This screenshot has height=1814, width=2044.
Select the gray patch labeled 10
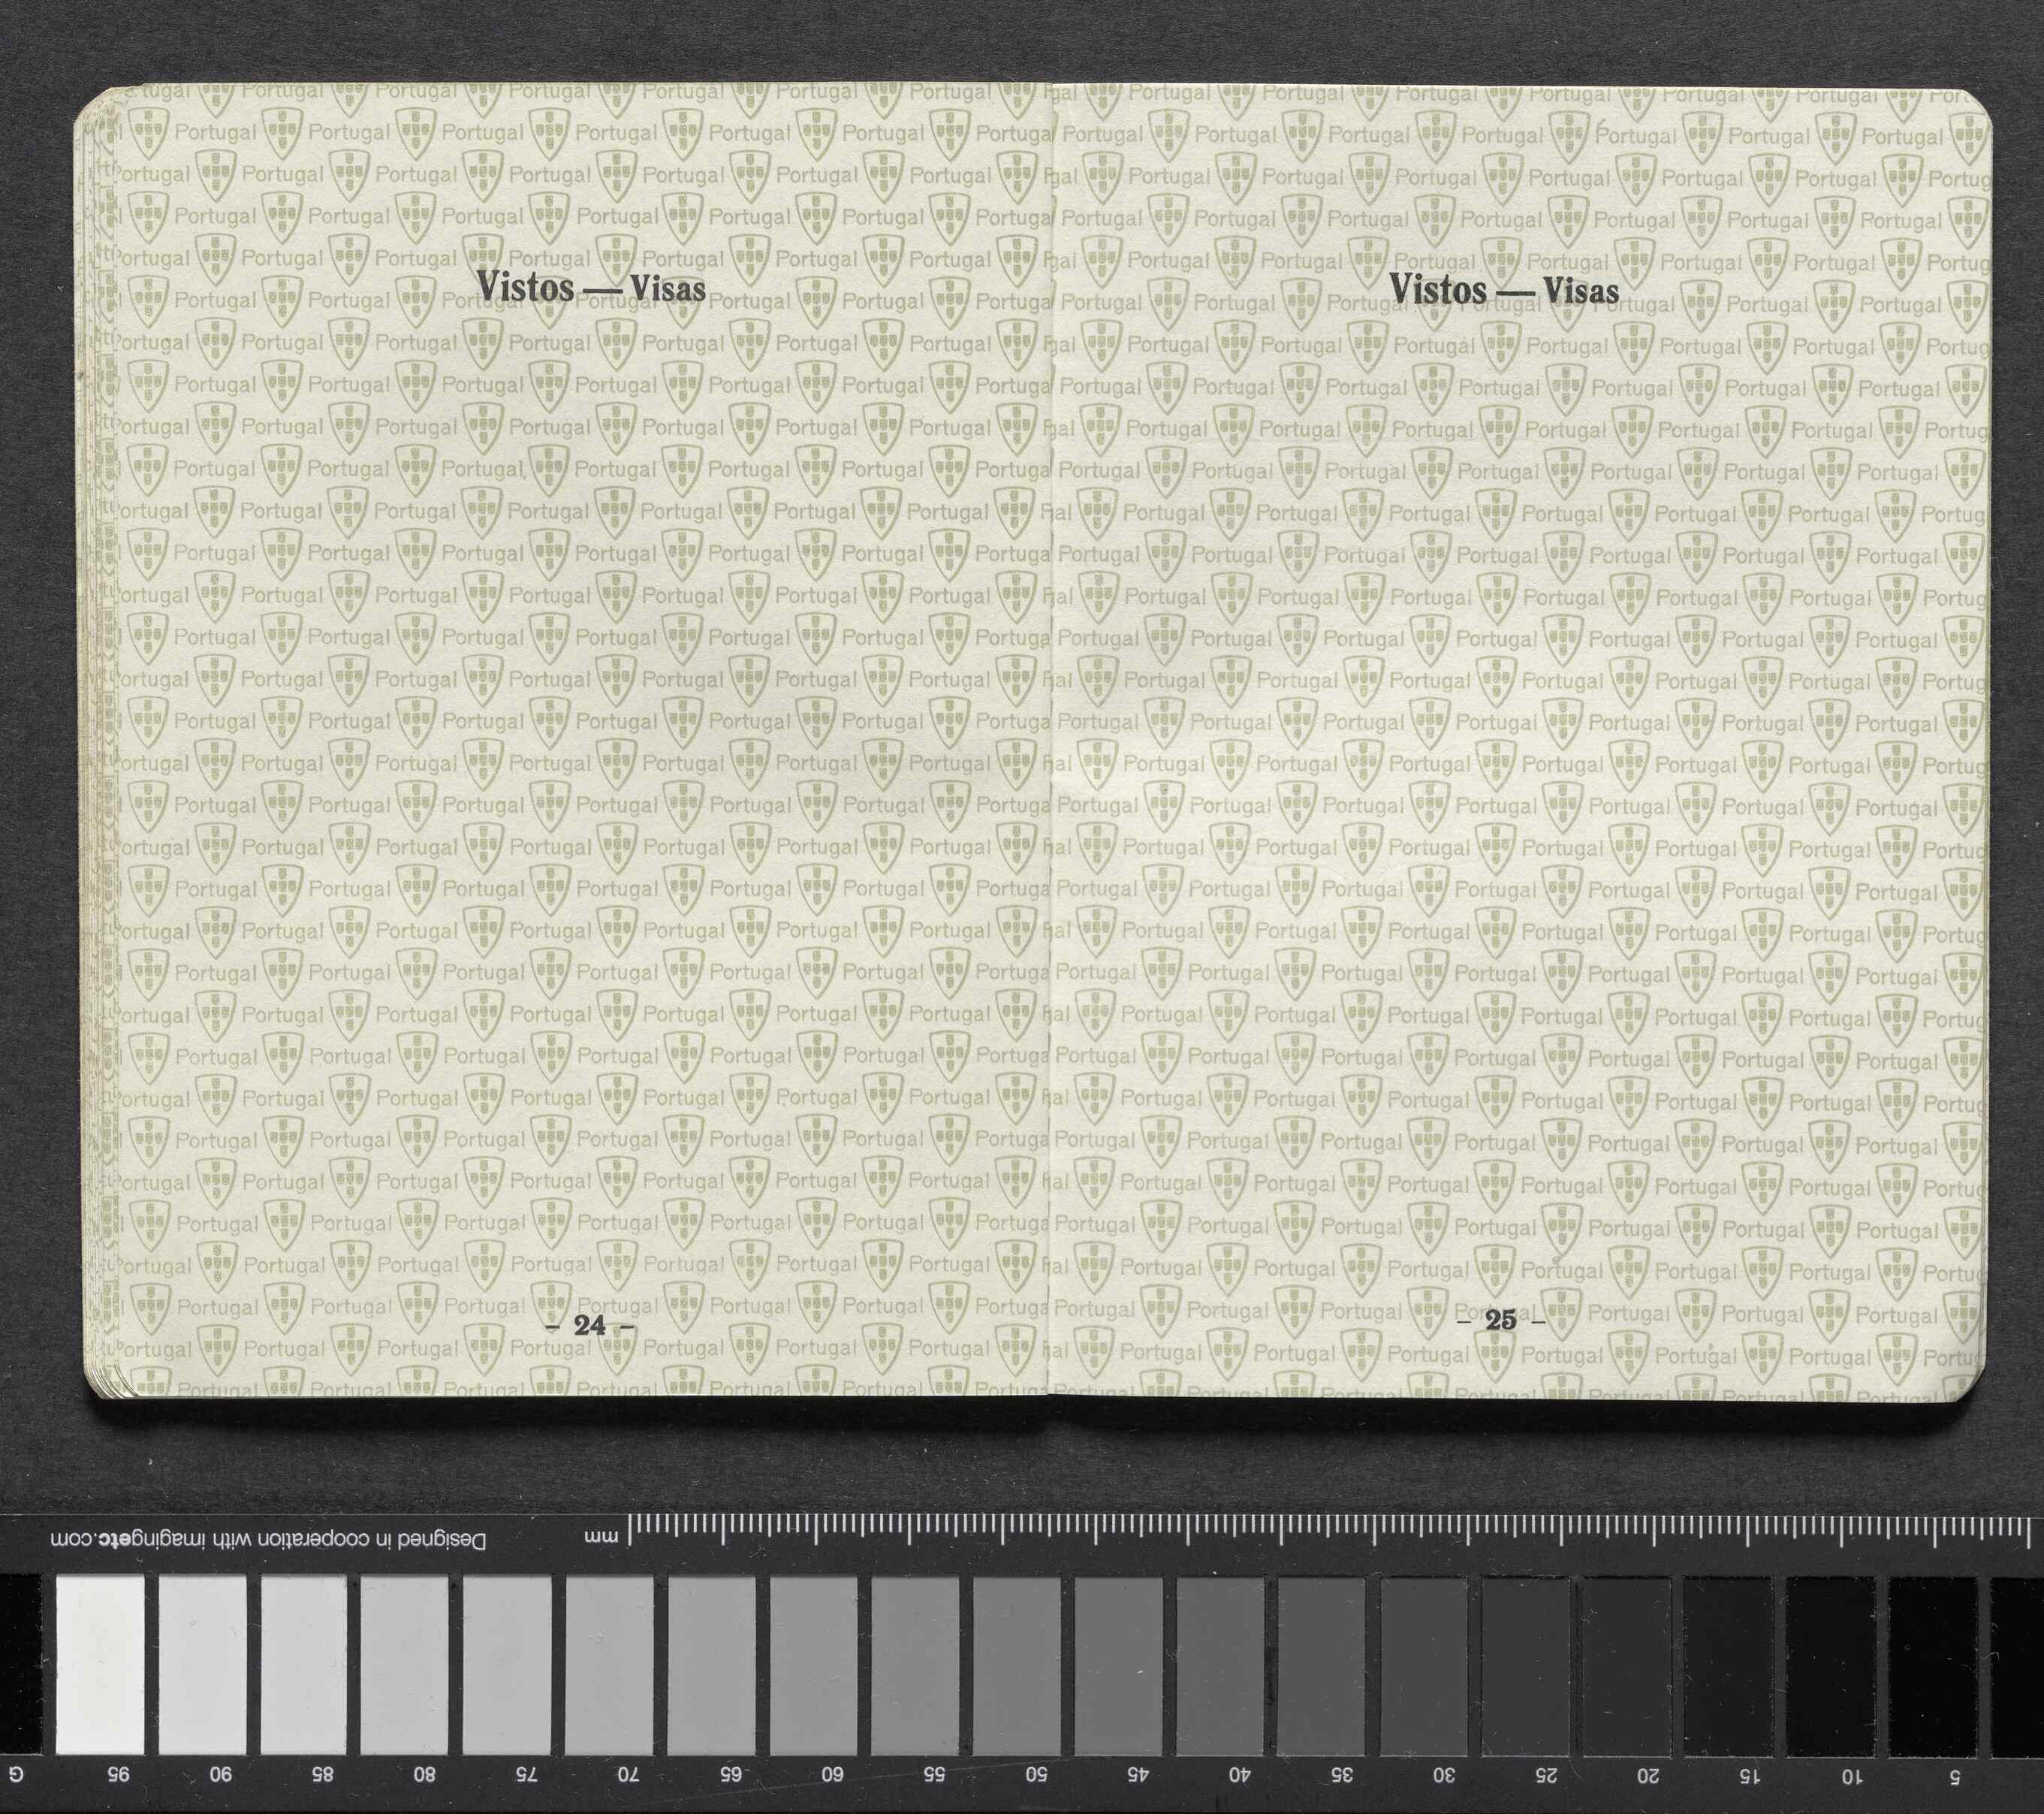point(1831,1665)
